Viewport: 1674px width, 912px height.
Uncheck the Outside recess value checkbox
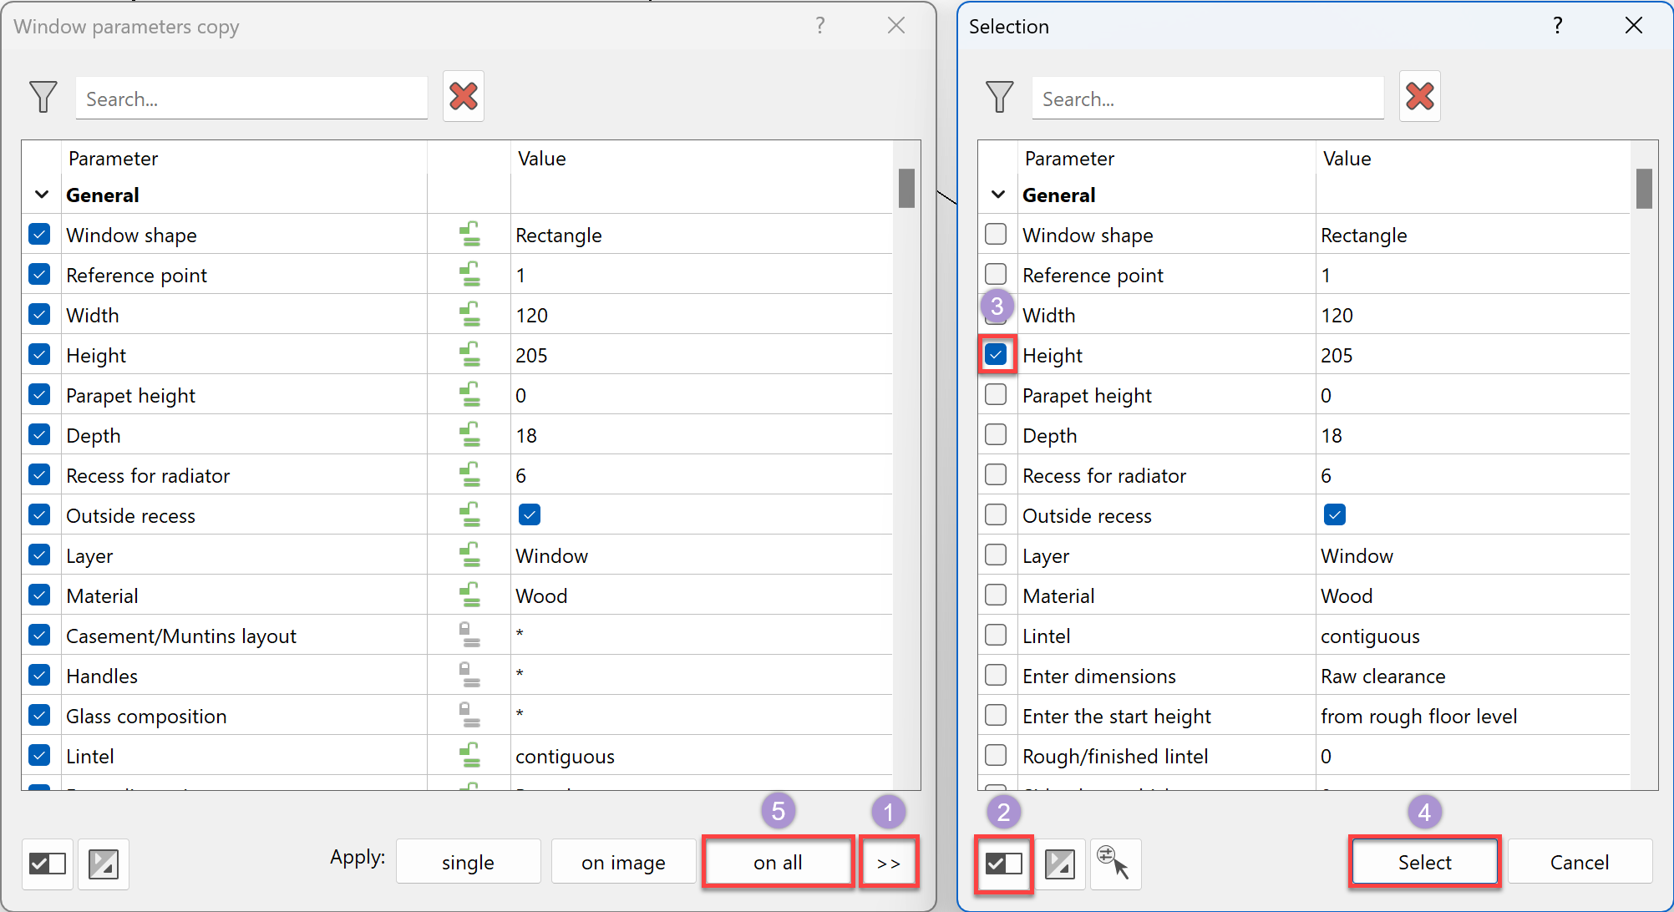tap(530, 514)
